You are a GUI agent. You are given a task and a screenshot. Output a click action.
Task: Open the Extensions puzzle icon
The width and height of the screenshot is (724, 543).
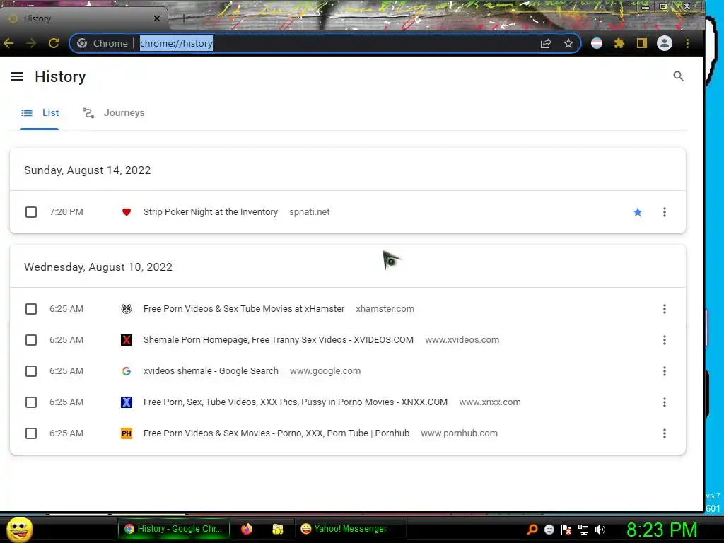[619, 43]
